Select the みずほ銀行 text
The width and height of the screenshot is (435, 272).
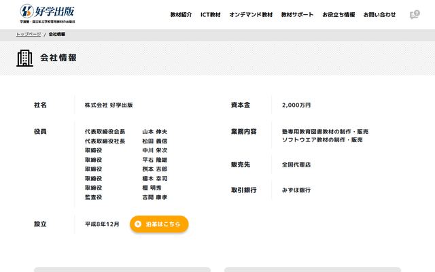[296, 190]
